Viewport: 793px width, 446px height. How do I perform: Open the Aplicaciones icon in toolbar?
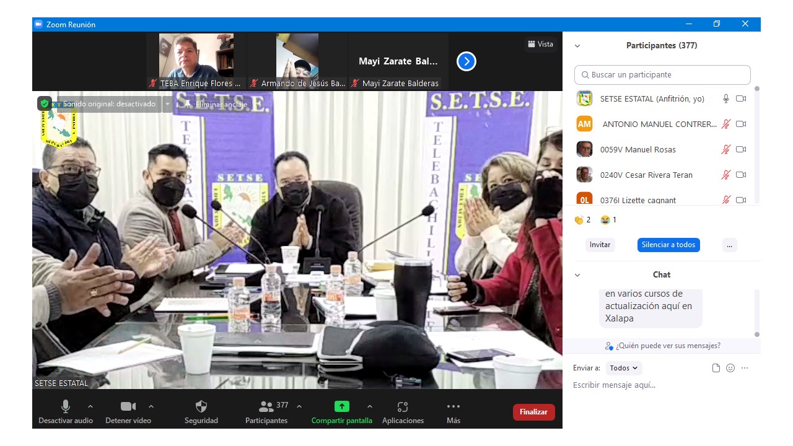(x=403, y=407)
